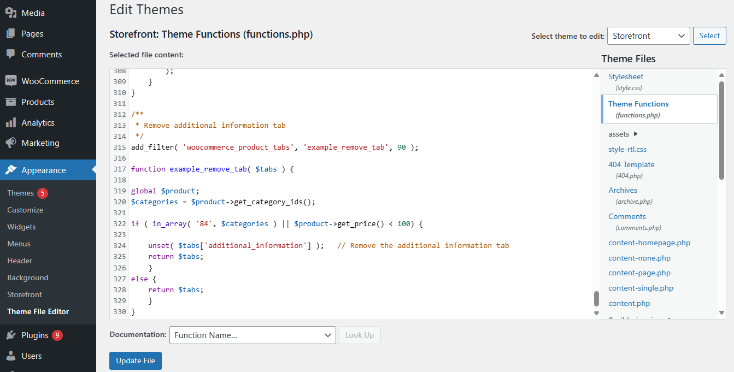
Task: Click the unset additional_information code line
Action: coord(328,245)
